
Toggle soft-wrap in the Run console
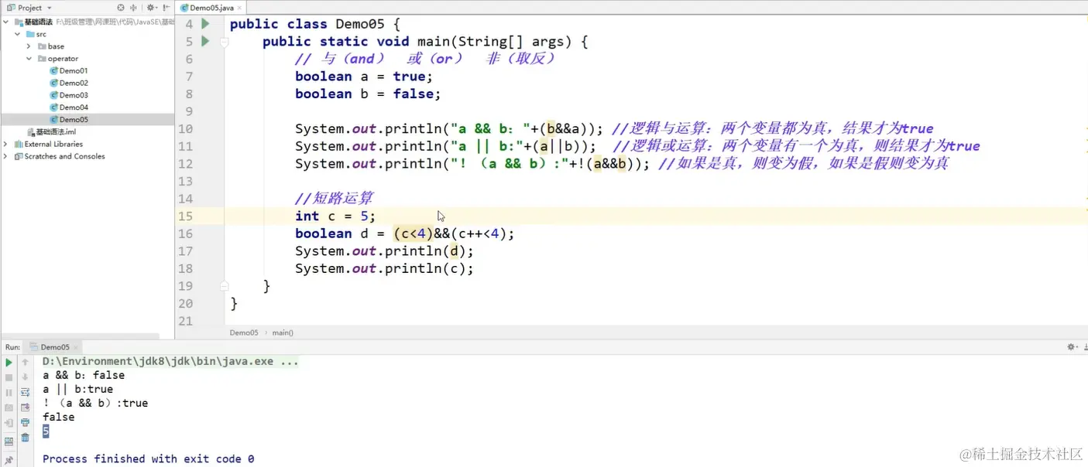pos(25,392)
